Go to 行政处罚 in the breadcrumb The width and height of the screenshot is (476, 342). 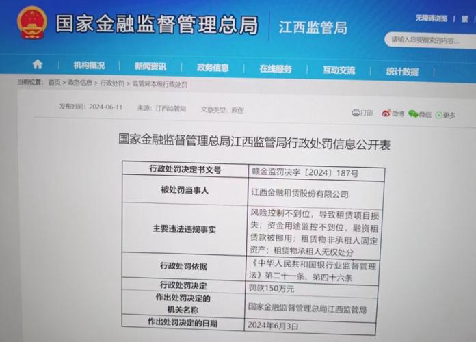pyautogui.click(x=112, y=83)
